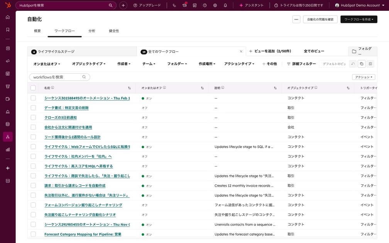Open the 概要 tab

37,31
